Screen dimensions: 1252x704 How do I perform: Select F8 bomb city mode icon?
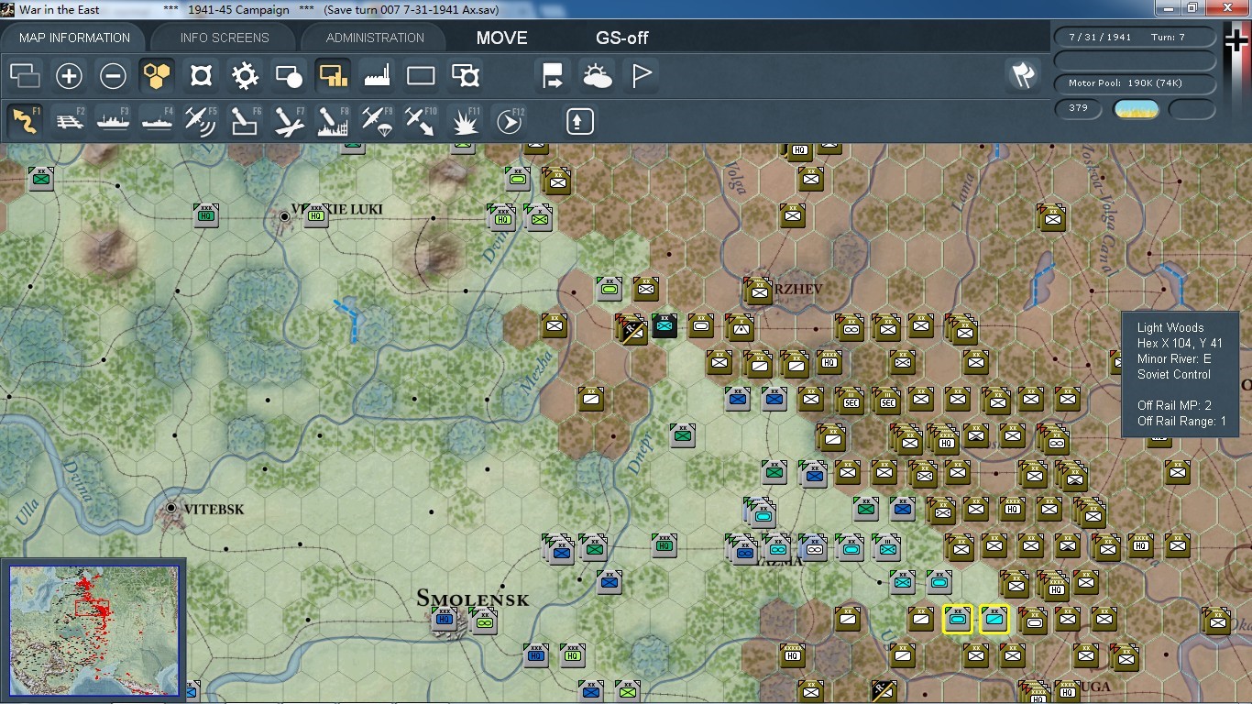(x=333, y=121)
